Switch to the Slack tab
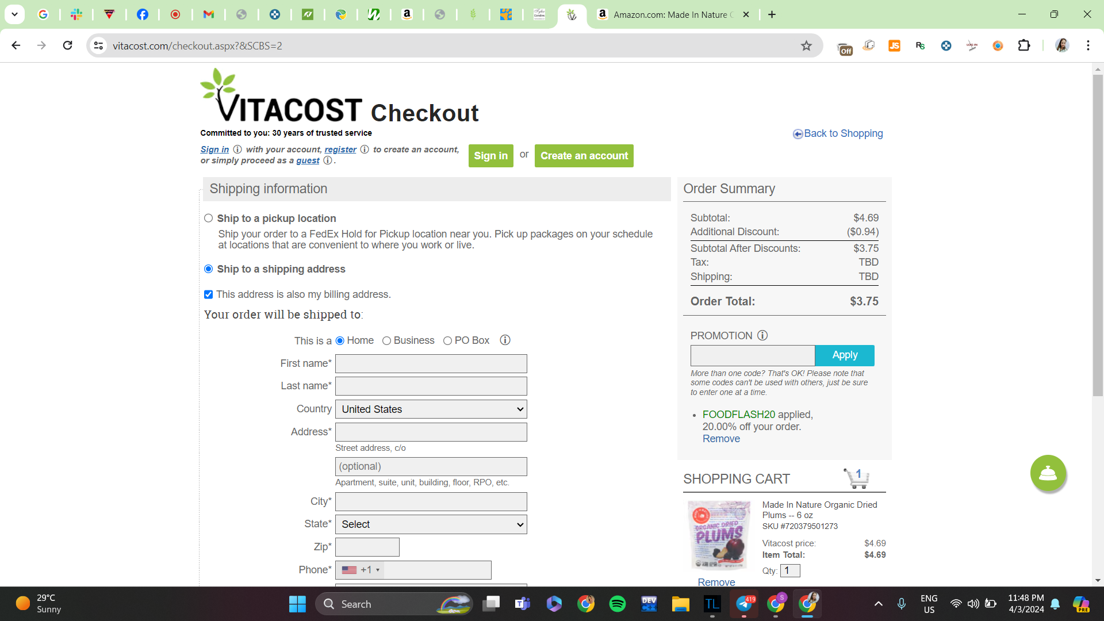The width and height of the screenshot is (1104, 621). [x=76, y=14]
